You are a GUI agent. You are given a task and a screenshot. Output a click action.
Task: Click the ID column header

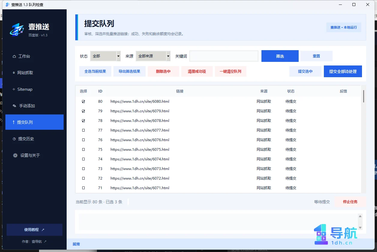100,91
